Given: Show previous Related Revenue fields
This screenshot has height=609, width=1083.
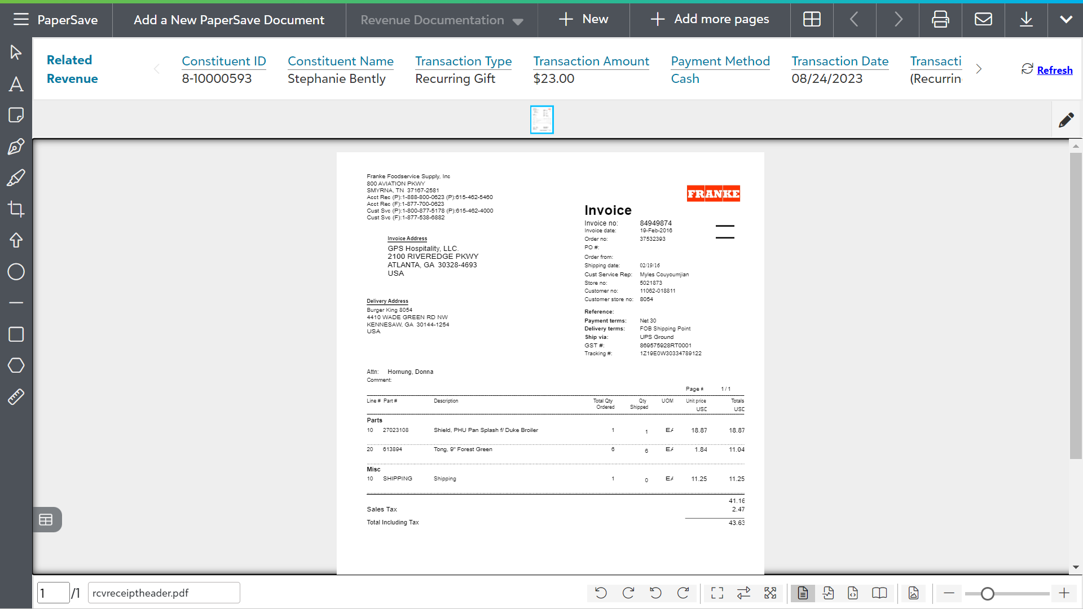Looking at the screenshot, I should click(157, 69).
